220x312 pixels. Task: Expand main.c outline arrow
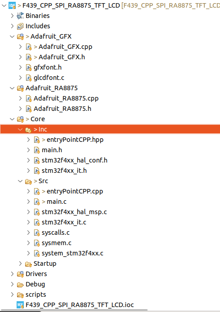point(28,202)
